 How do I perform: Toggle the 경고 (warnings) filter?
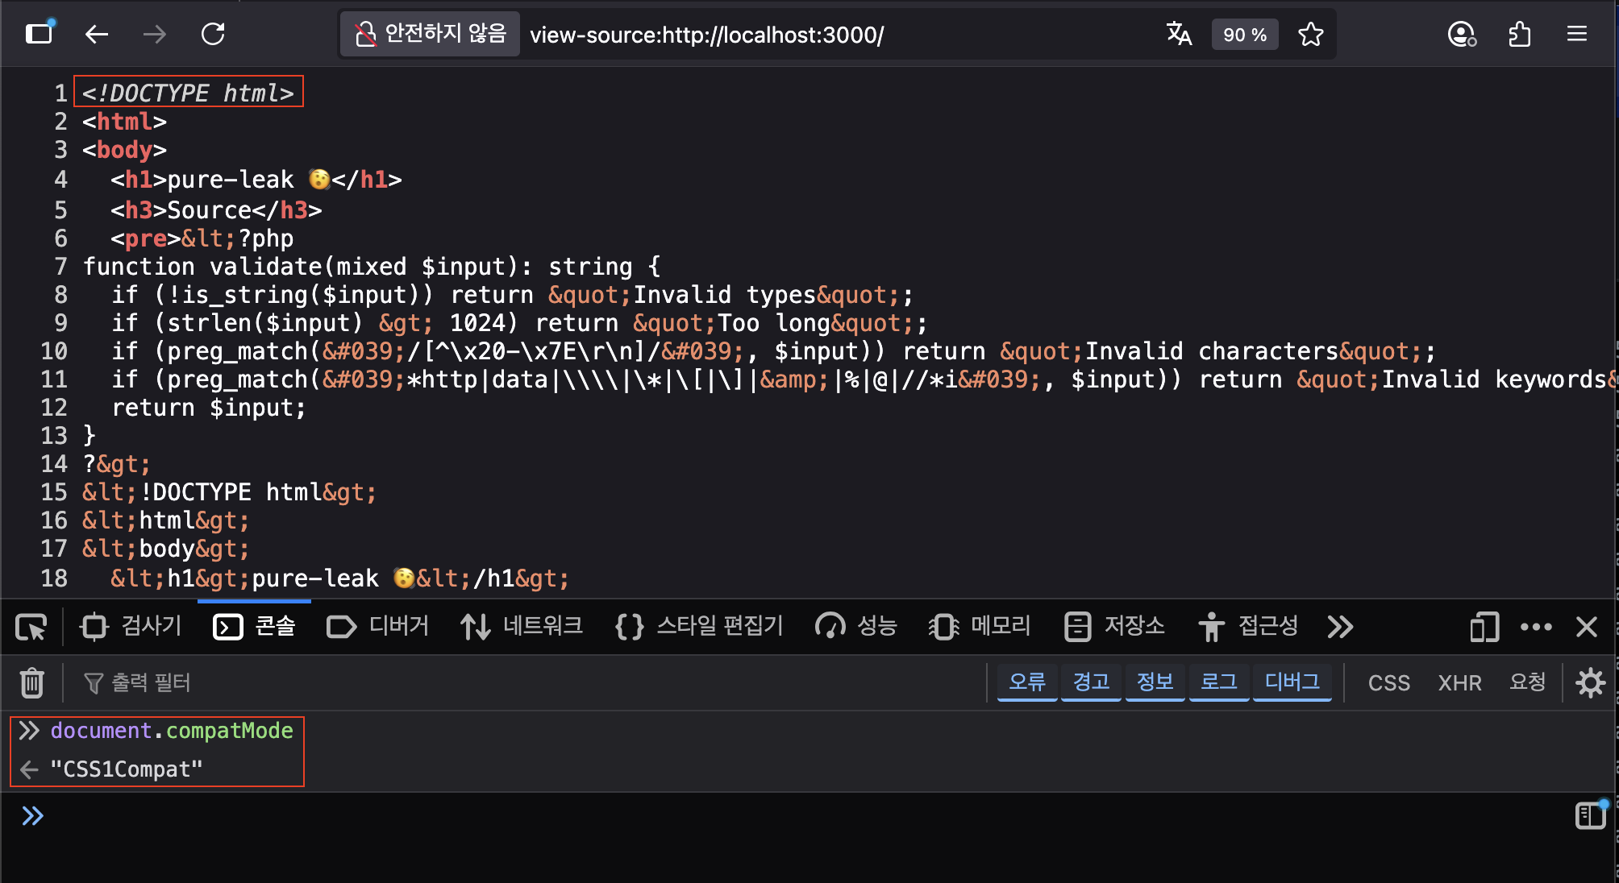point(1091,682)
